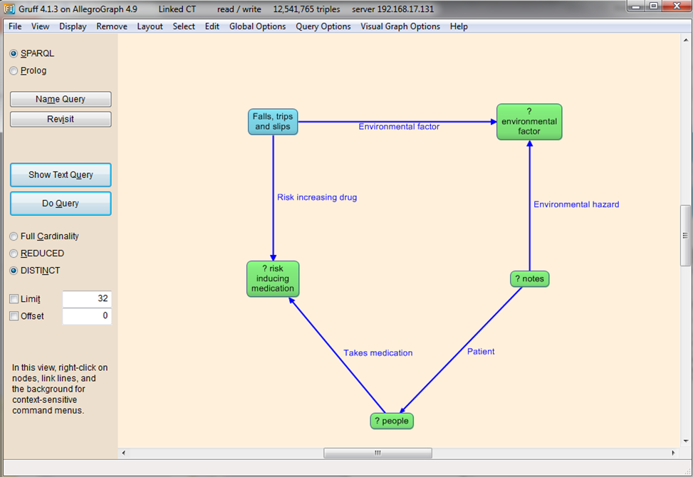Select the SPARQL radio button

(x=14, y=53)
